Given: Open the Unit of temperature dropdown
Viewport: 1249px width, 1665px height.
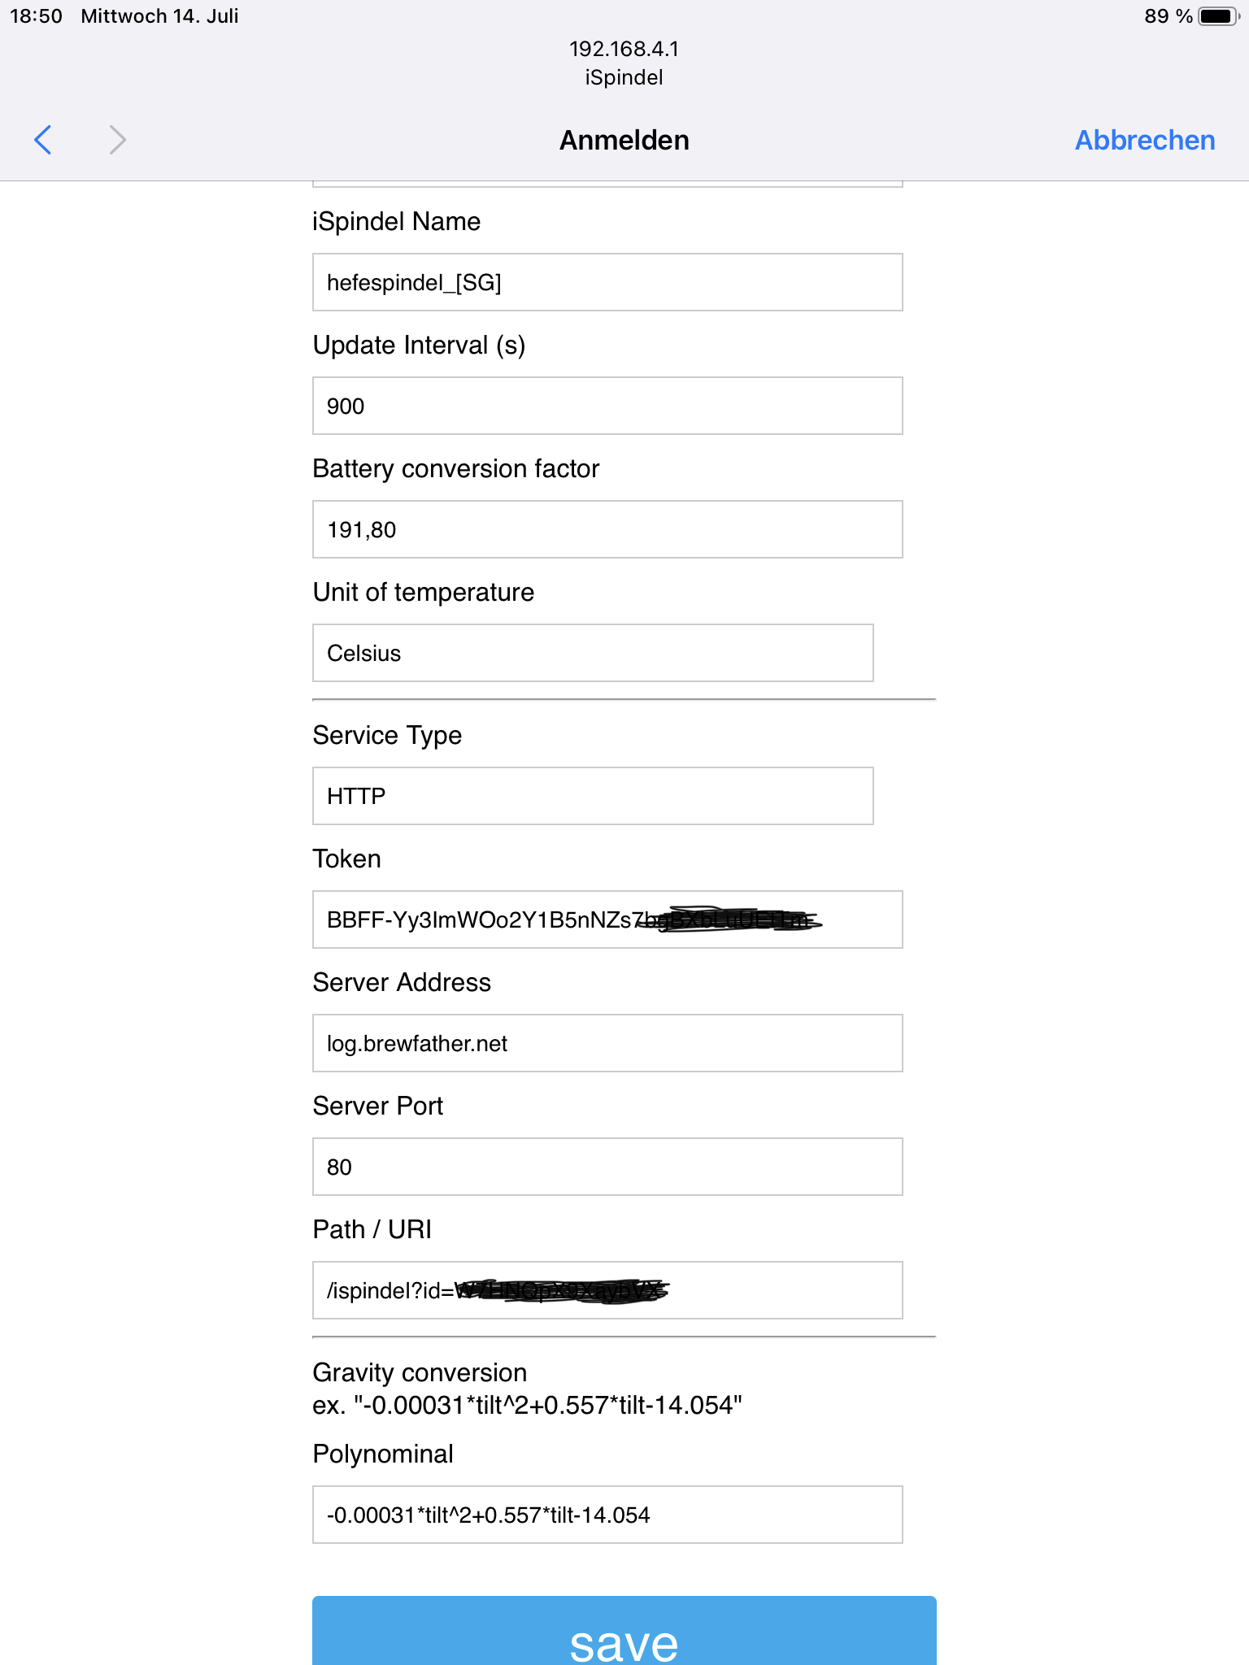Looking at the screenshot, I should [593, 653].
